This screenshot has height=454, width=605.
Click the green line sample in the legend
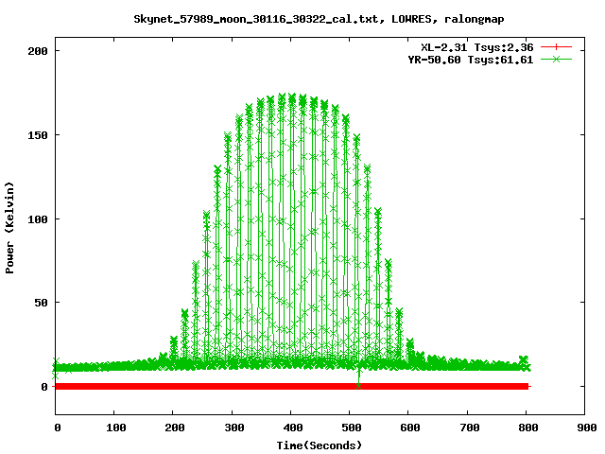pyautogui.click(x=556, y=59)
